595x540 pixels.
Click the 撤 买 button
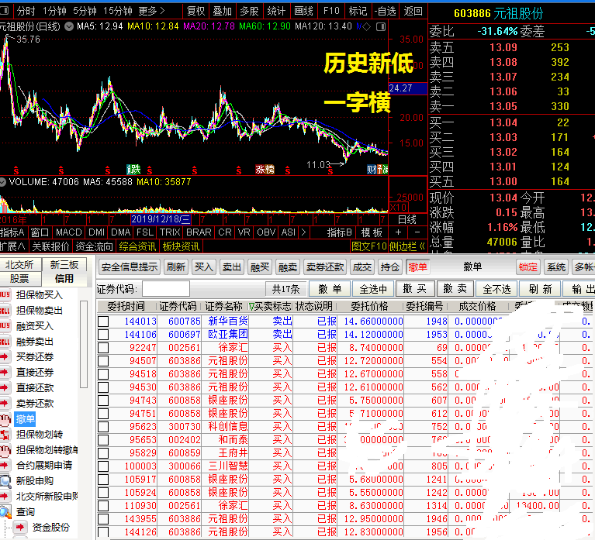[415, 289]
